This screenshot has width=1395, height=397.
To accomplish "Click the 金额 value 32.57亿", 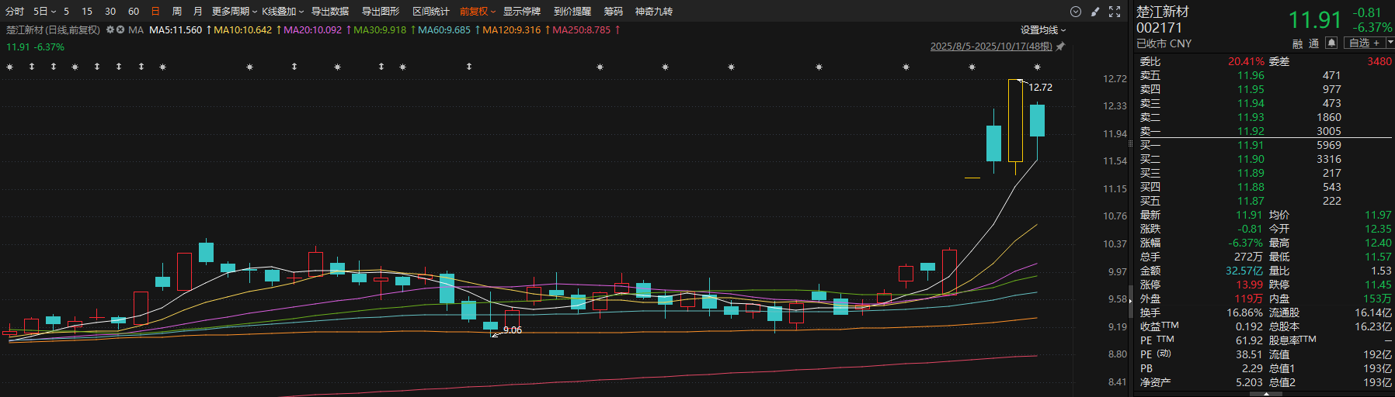I will tap(1244, 271).
